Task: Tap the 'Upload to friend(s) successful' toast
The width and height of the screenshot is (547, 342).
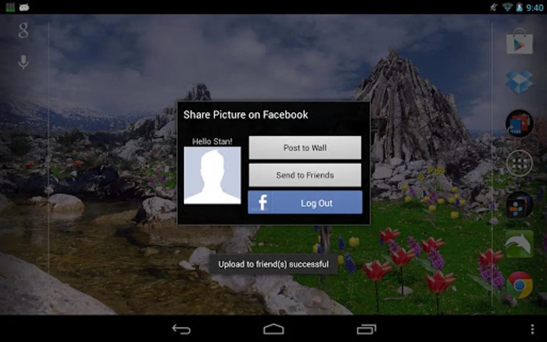Action: 273,264
